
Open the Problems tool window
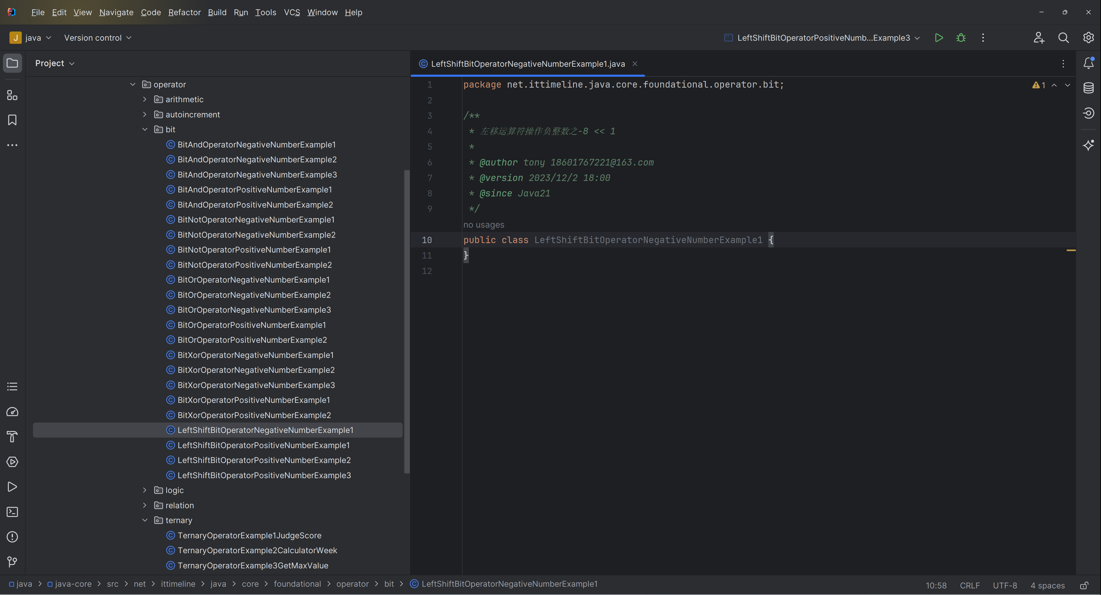[x=12, y=537]
